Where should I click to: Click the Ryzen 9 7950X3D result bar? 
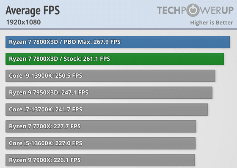[x=109, y=92]
